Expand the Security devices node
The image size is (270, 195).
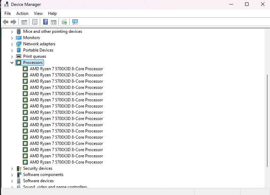[x=12, y=169]
